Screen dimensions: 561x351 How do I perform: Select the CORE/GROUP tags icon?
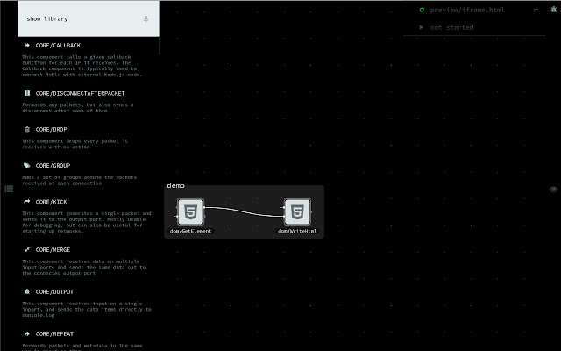click(x=27, y=166)
